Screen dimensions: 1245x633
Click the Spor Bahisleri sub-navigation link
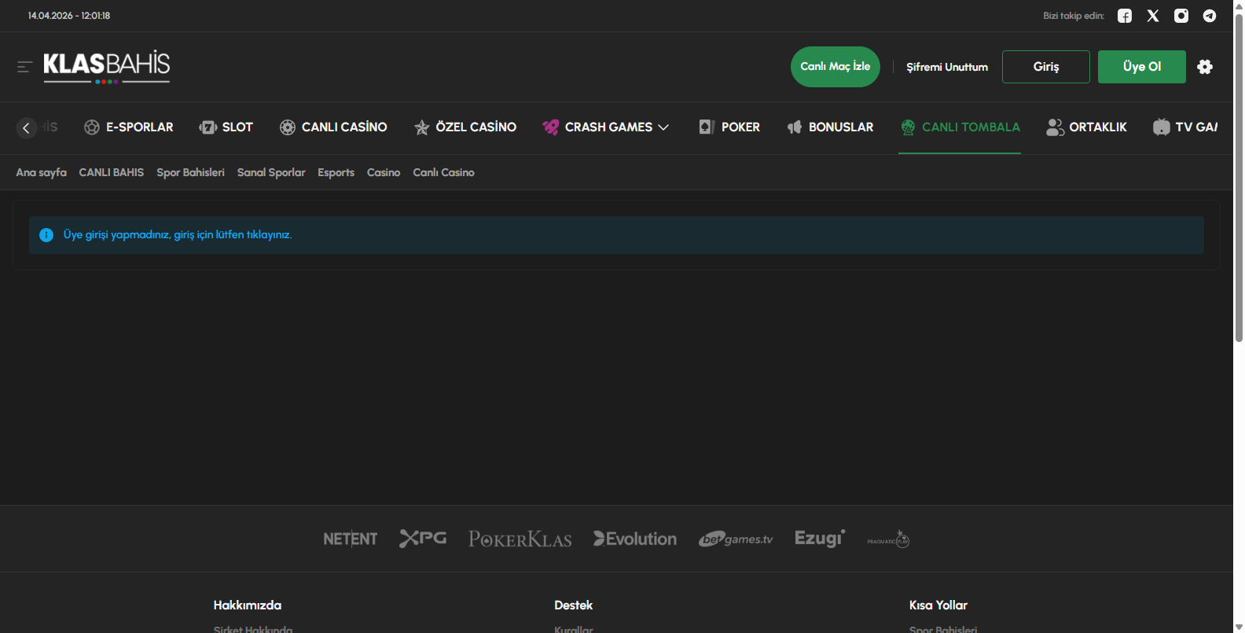[x=190, y=172]
